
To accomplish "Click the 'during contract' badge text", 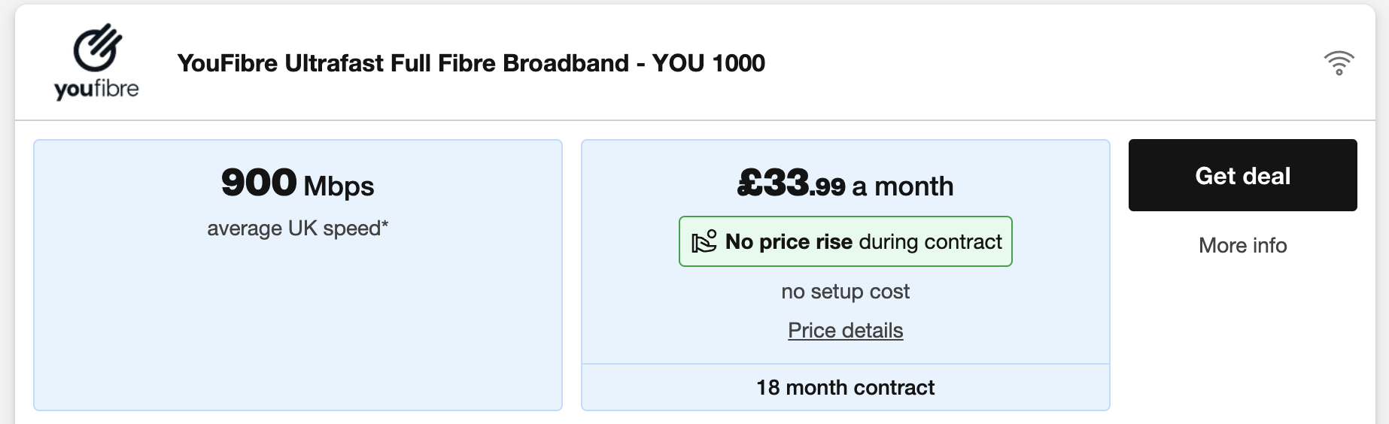I will (x=930, y=242).
